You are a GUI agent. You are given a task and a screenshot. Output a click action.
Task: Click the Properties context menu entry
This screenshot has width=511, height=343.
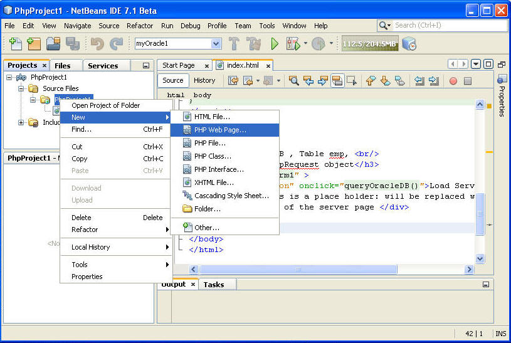[116, 277]
